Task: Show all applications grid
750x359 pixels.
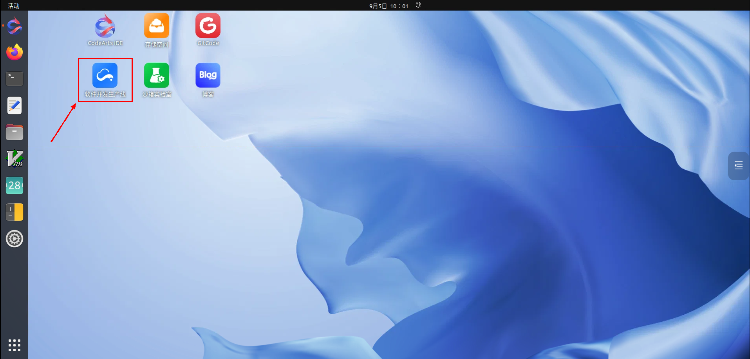Action: click(14, 345)
